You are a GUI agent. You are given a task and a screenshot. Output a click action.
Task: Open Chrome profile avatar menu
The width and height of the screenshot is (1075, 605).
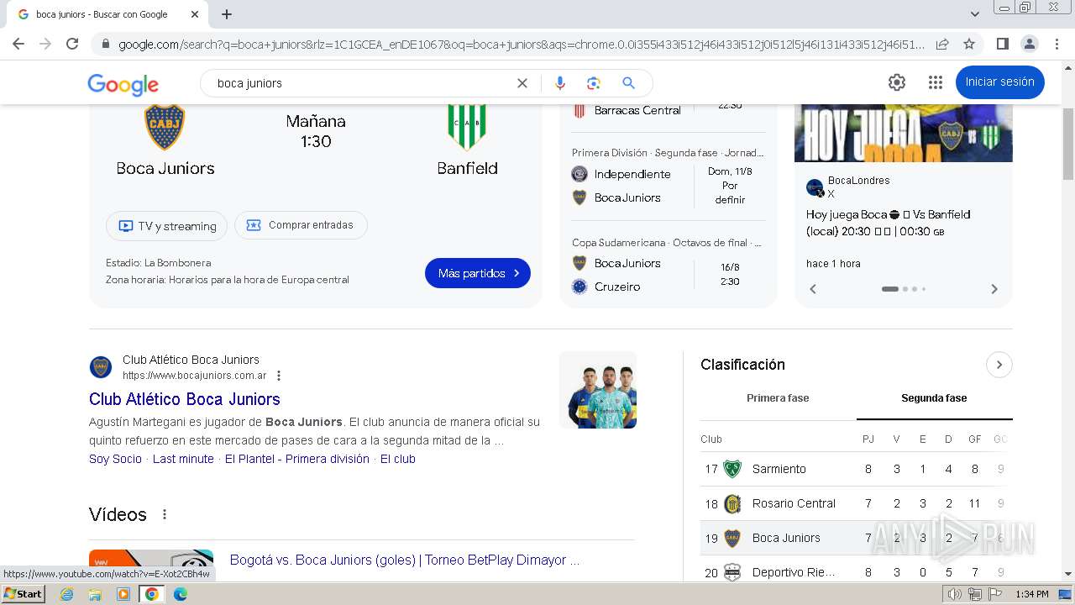click(x=1030, y=44)
